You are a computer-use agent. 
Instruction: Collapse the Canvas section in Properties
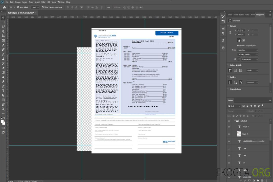click(229, 26)
